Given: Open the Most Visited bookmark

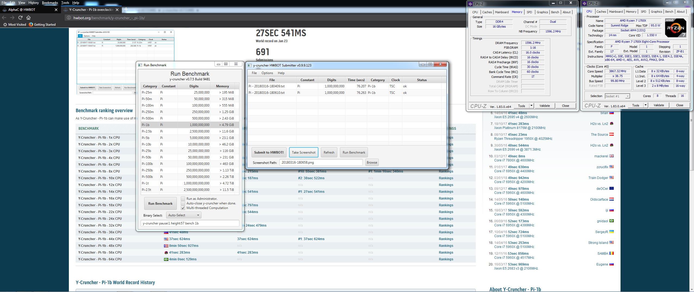Looking at the screenshot, I should (x=15, y=25).
